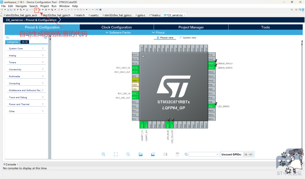Select pin PA13 labeled DEBUG_SWDIO
The width and height of the screenshot is (305, 179).
[x=212, y=68]
